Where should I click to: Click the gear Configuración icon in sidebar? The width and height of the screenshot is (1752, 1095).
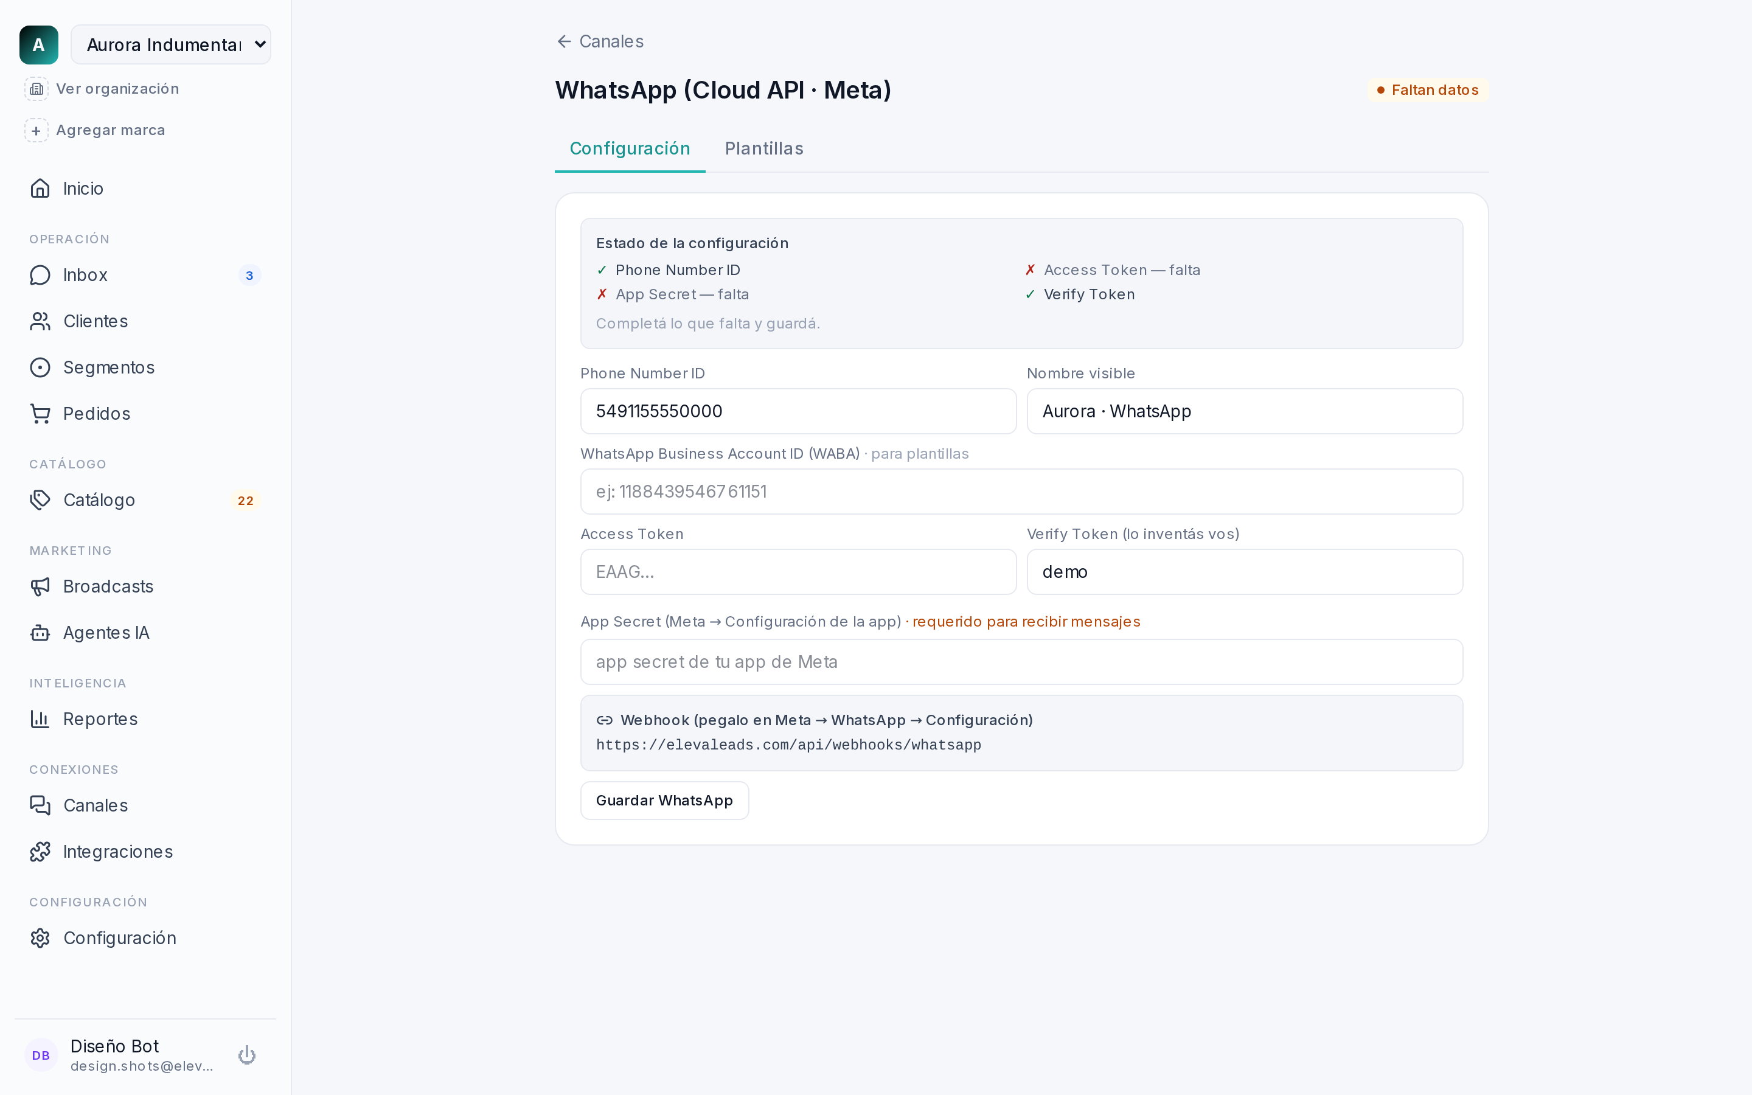coord(41,938)
